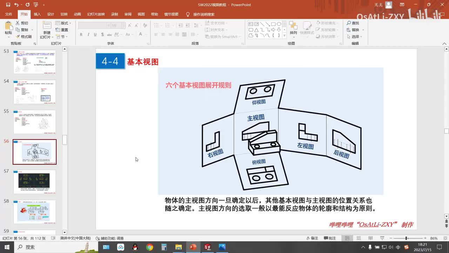
Task: Open the Design (设计) ribbon tab
Action: point(51,14)
